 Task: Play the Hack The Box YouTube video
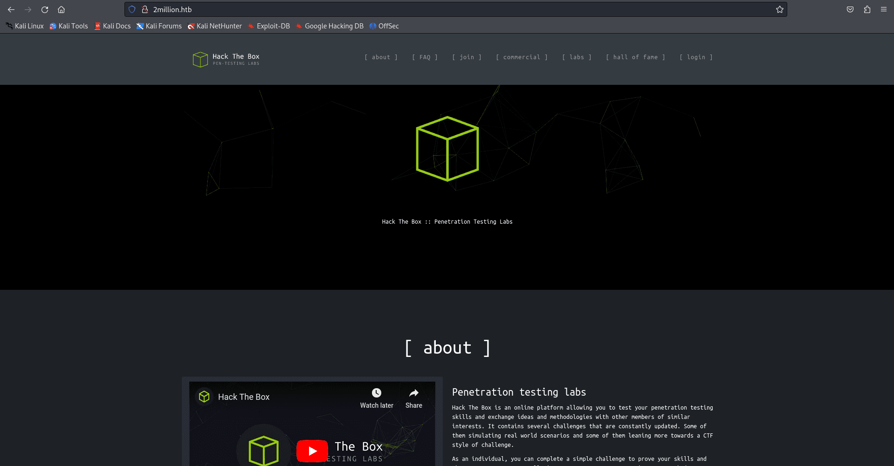point(312,451)
